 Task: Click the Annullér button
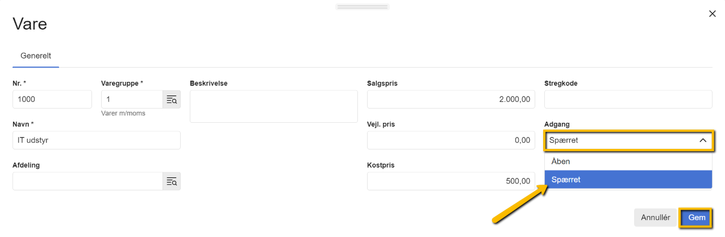[655, 217]
